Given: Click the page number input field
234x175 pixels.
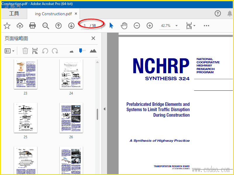Looking at the screenshot, I should (x=85, y=26).
